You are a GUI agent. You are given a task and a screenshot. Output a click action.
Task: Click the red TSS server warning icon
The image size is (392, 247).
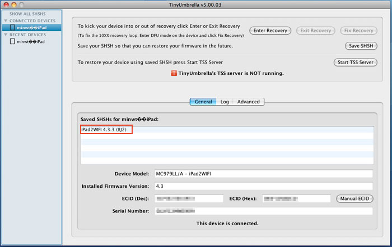click(x=174, y=73)
